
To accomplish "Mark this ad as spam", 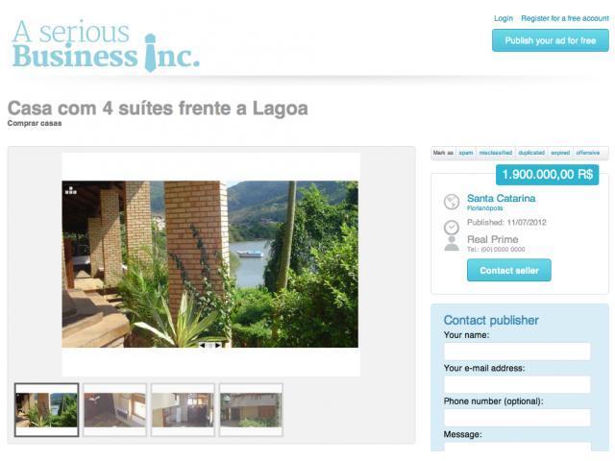I will (x=466, y=153).
